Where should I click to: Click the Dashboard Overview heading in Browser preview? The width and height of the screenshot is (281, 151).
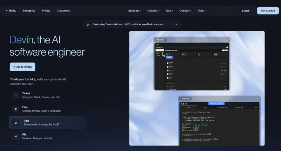click(171, 50)
